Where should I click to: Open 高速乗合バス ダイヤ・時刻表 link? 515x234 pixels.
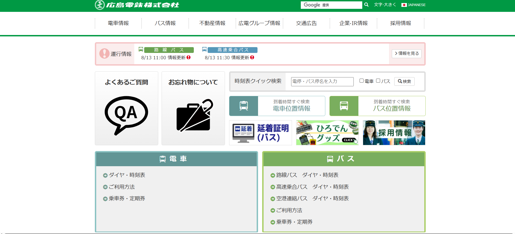312,187
